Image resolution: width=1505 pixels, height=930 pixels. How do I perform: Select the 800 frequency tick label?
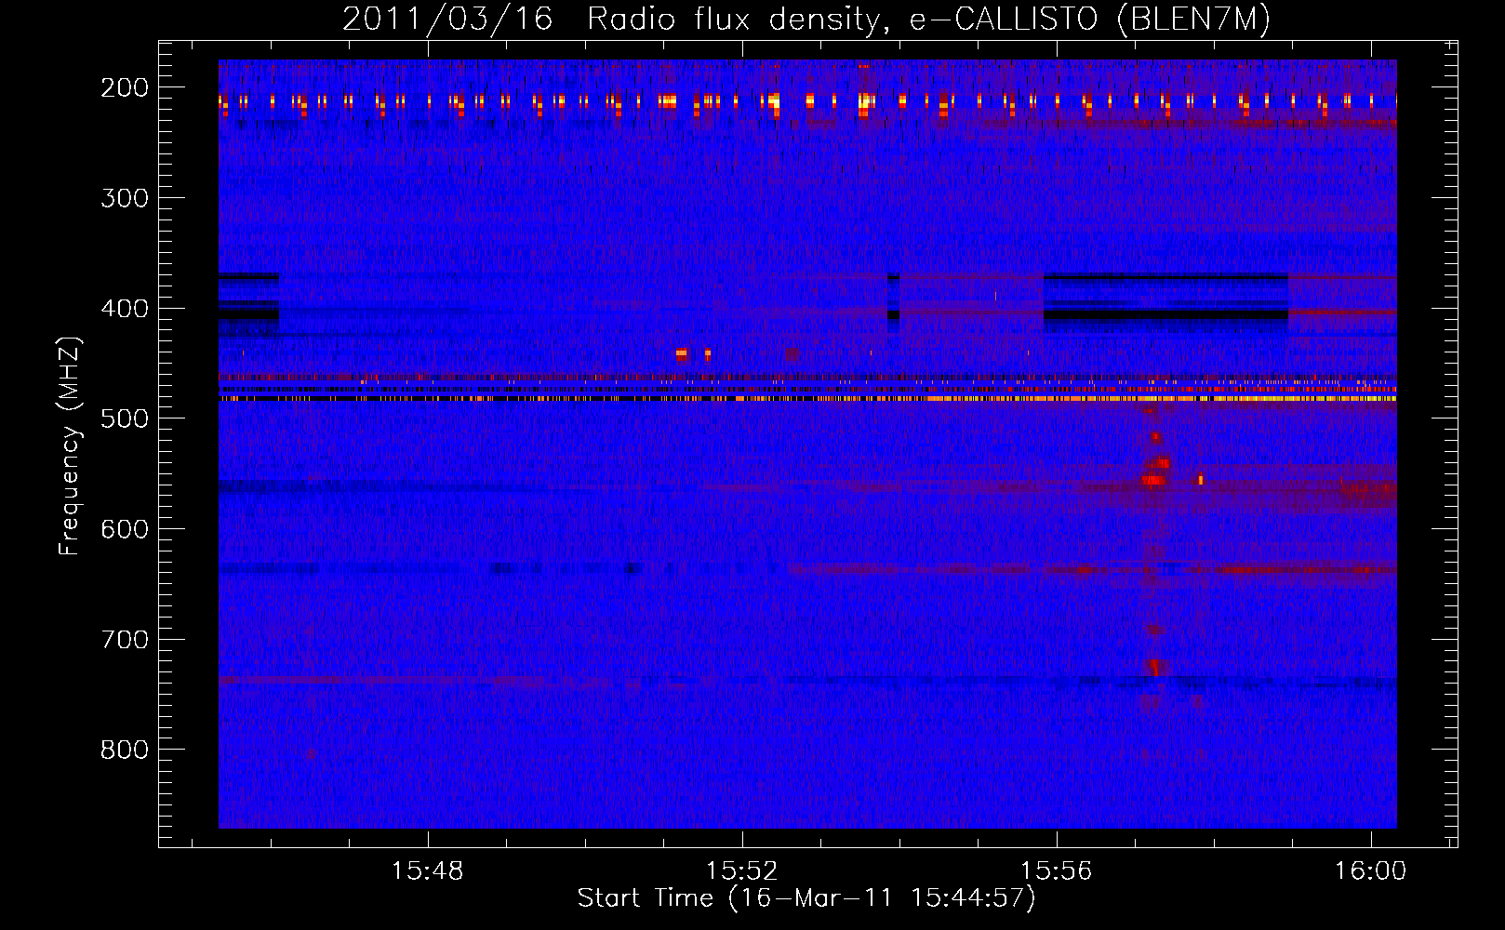tap(124, 750)
